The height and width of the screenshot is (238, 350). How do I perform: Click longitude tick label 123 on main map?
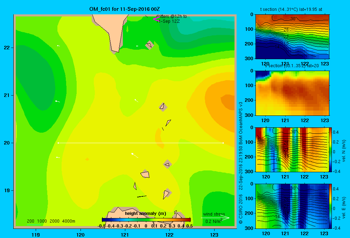click(214, 234)
